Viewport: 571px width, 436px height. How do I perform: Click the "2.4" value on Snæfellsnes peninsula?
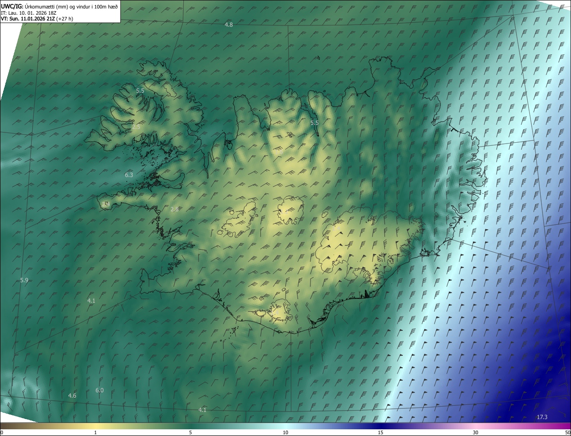(x=106, y=204)
